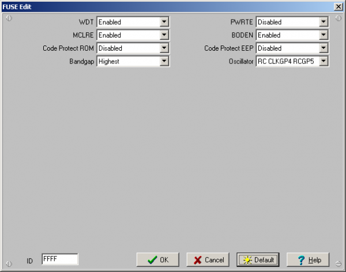Reset fuses with the Default button
The height and width of the screenshot is (272, 346).
pyautogui.click(x=258, y=260)
